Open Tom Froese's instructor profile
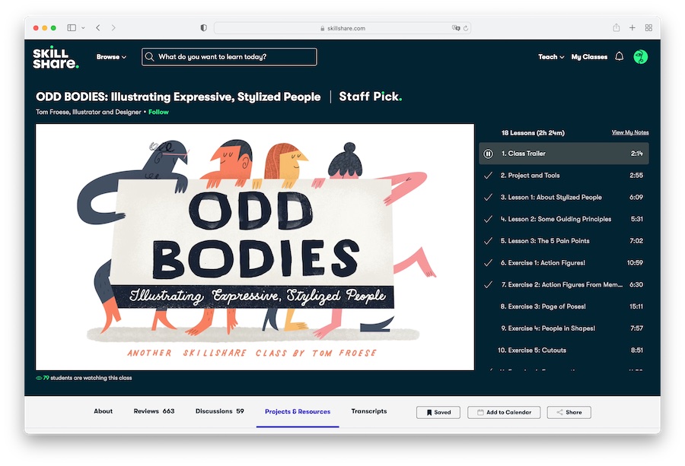This screenshot has height=466, width=685. coord(88,112)
